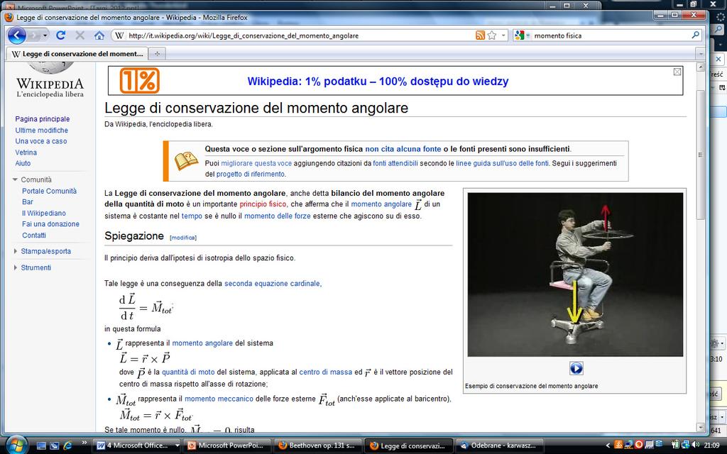The width and height of the screenshot is (727, 454).
Task: Open 'linee guida sull'uso delle fonti'
Action: click(502, 163)
